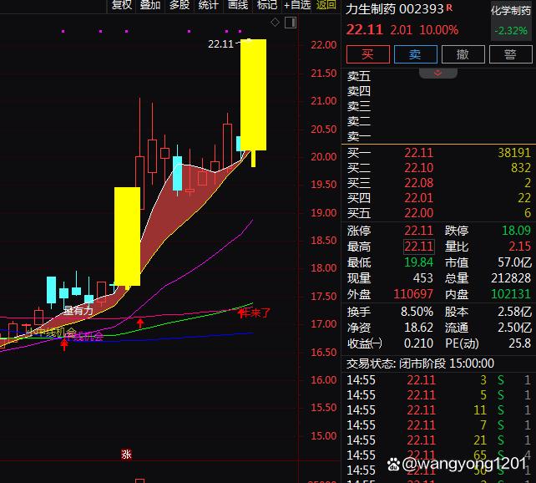Click the 返回 back link

[326, 5]
